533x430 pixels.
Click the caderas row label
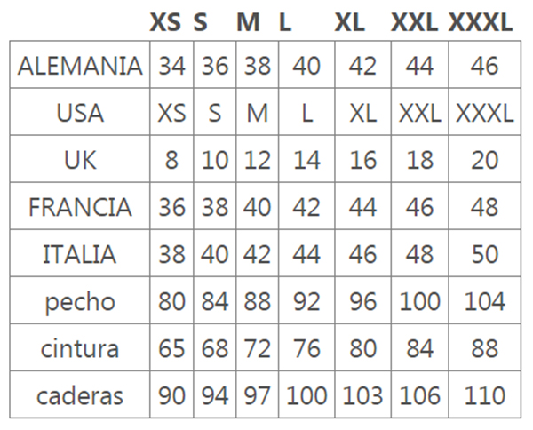[80, 396]
